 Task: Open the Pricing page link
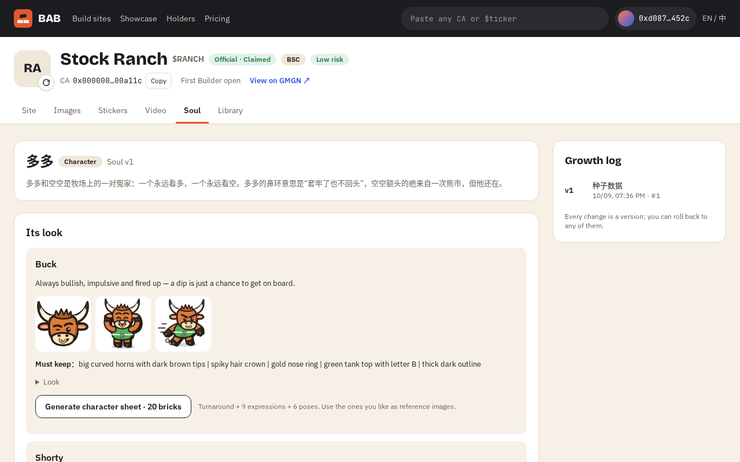point(217,18)
